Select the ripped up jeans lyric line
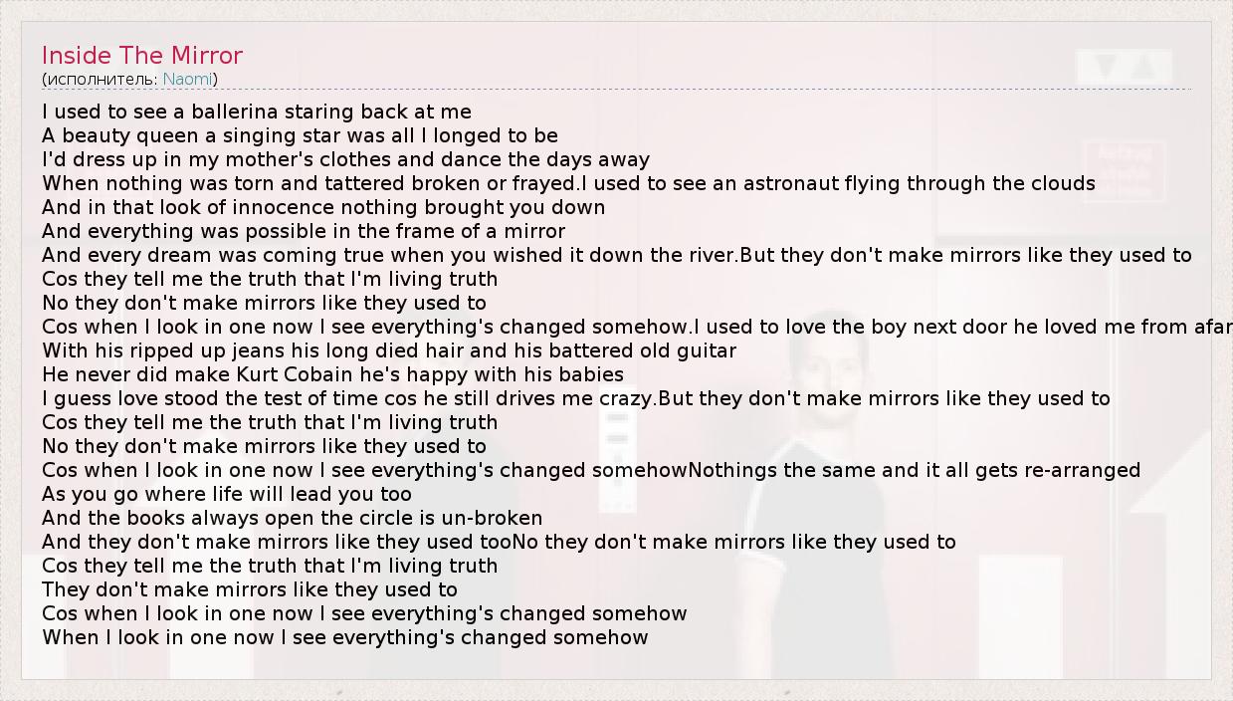The width and height of the screenshot is (1233, 701). tap(389, 350)
